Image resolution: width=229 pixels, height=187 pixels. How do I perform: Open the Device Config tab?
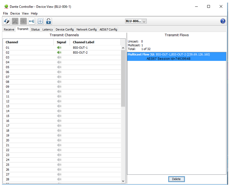pyautogui.click(x=65, y=29)
